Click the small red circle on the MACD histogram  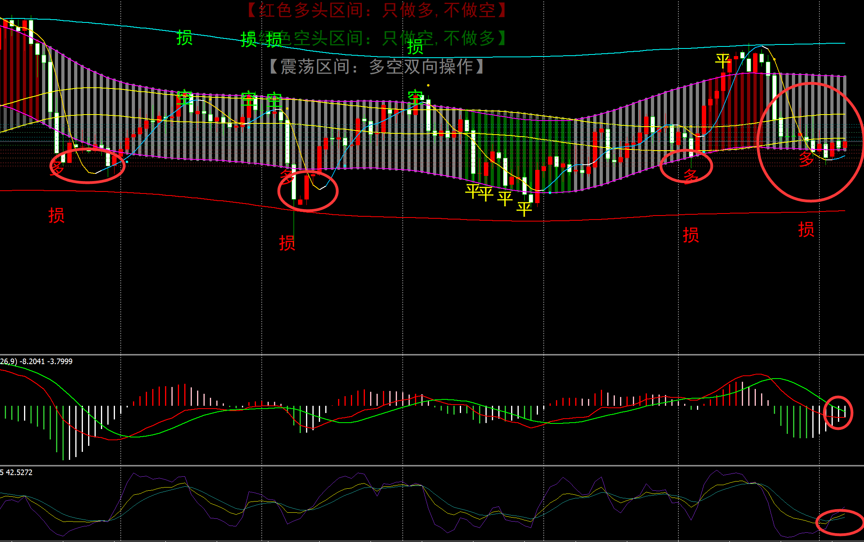pos(838,413)
